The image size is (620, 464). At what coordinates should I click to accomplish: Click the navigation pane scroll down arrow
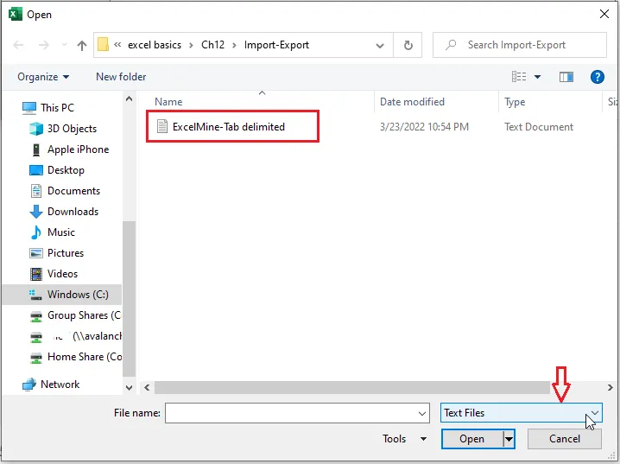129,388
